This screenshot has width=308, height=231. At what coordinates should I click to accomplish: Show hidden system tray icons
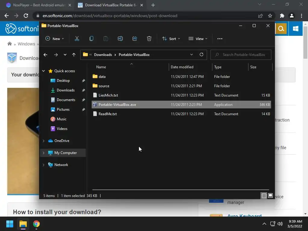click(264, 224)
